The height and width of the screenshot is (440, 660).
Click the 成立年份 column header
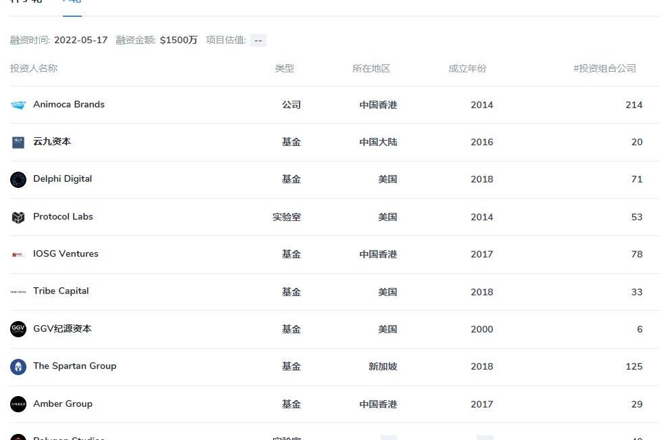pyautogui.click(x=467, y=68)
